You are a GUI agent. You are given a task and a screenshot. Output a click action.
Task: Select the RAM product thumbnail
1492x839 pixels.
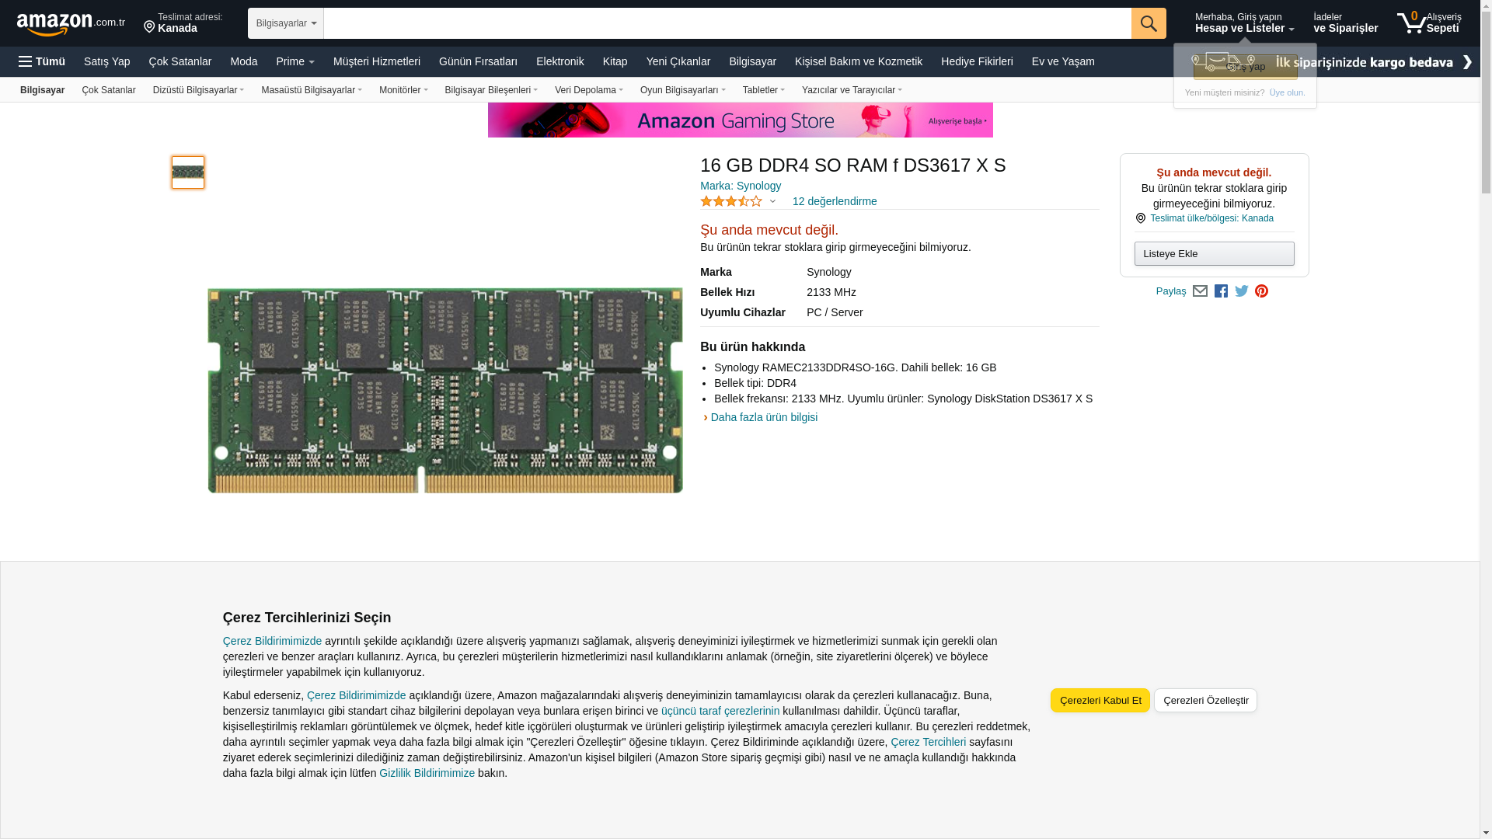click(188, 172)
